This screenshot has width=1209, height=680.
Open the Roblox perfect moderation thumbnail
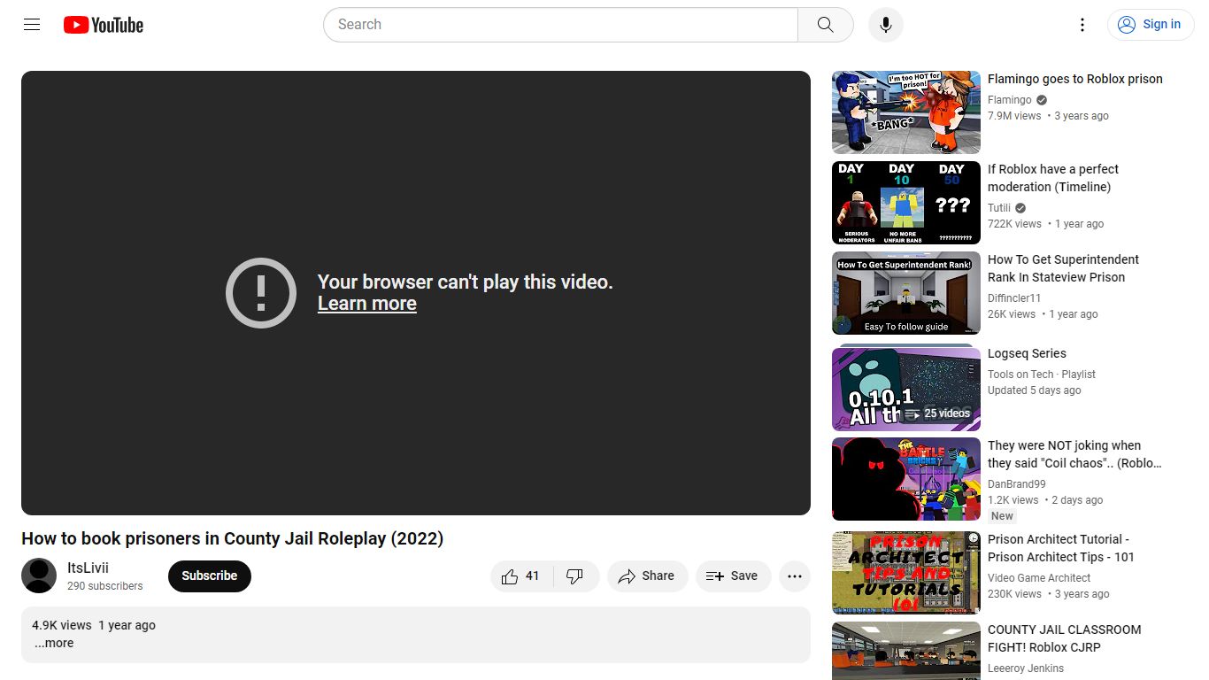[906, 203]
